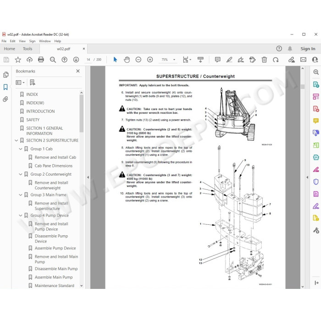Delete with trash can icon
The height and width of the screenshot is (321, 321).
pos(264,60)
